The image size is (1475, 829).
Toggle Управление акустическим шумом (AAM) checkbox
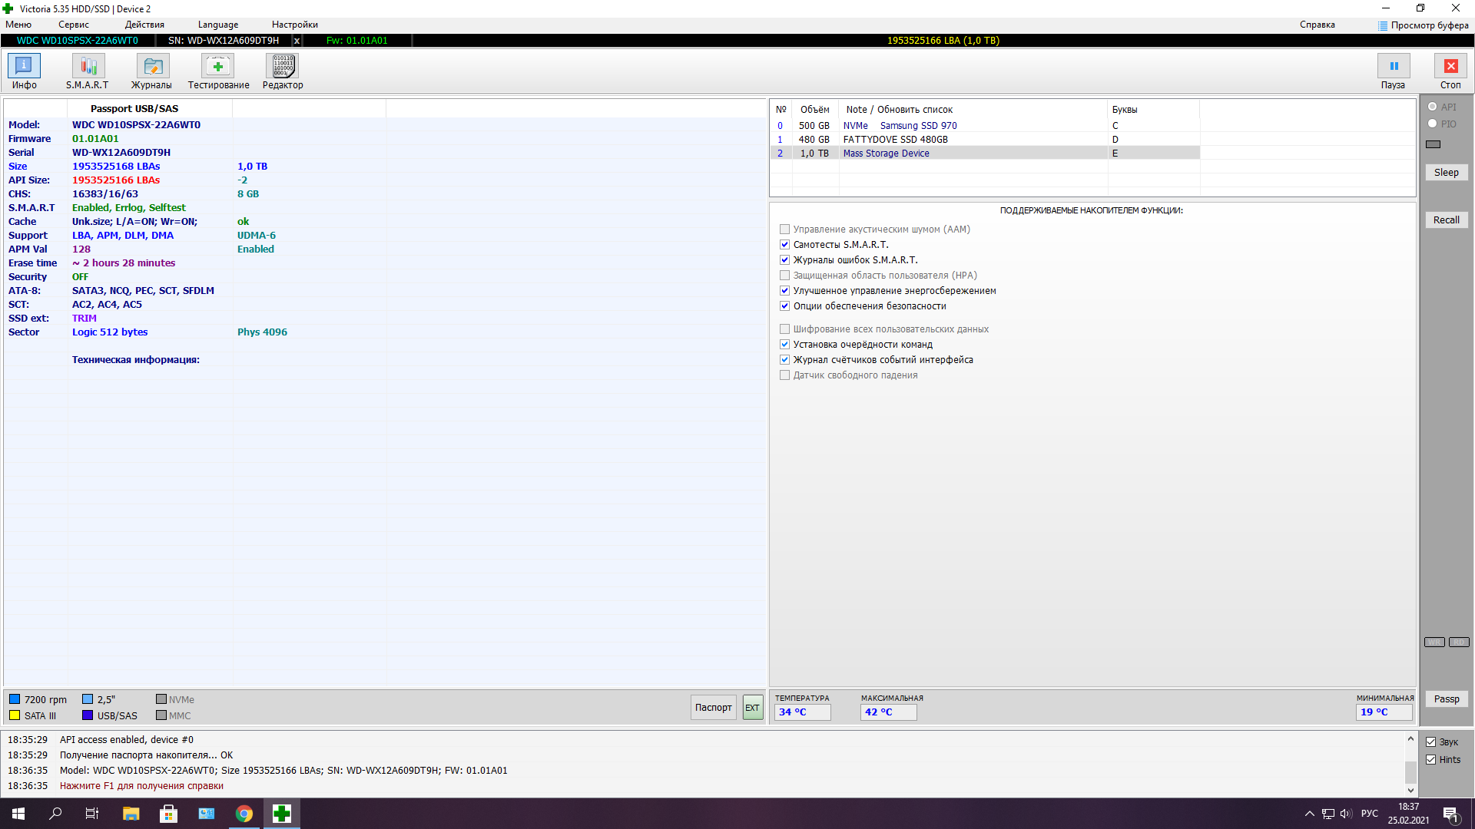pos(784,230)
